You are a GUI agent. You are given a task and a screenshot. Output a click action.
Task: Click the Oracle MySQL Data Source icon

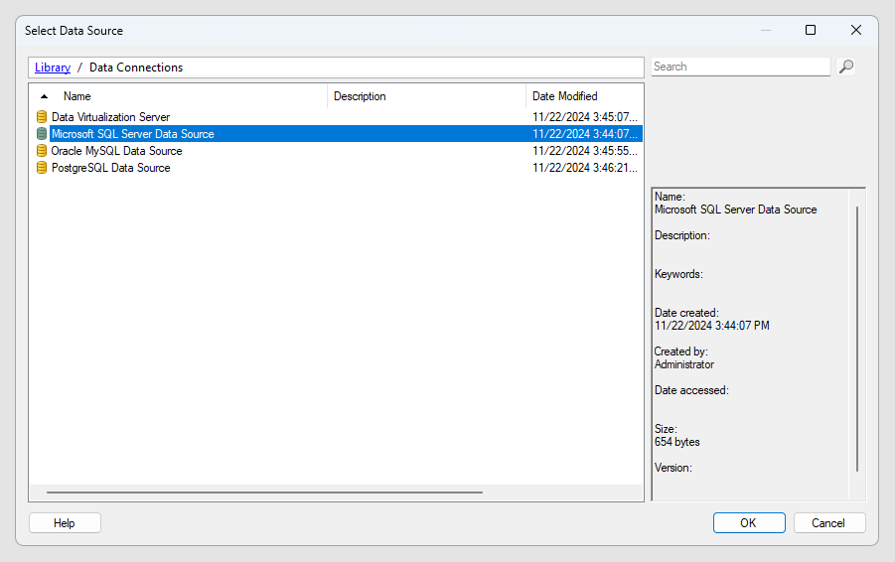tap(41, 151)
